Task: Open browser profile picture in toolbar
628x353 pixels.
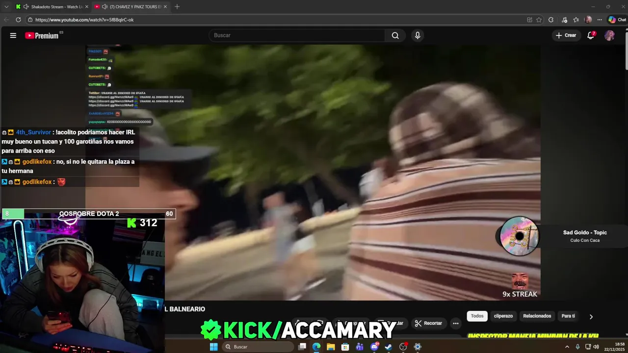Action: point(588,20)
